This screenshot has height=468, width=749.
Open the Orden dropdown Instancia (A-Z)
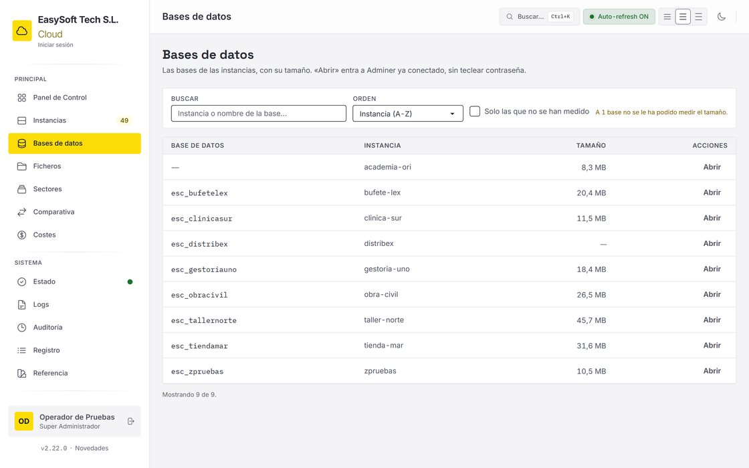408,114
